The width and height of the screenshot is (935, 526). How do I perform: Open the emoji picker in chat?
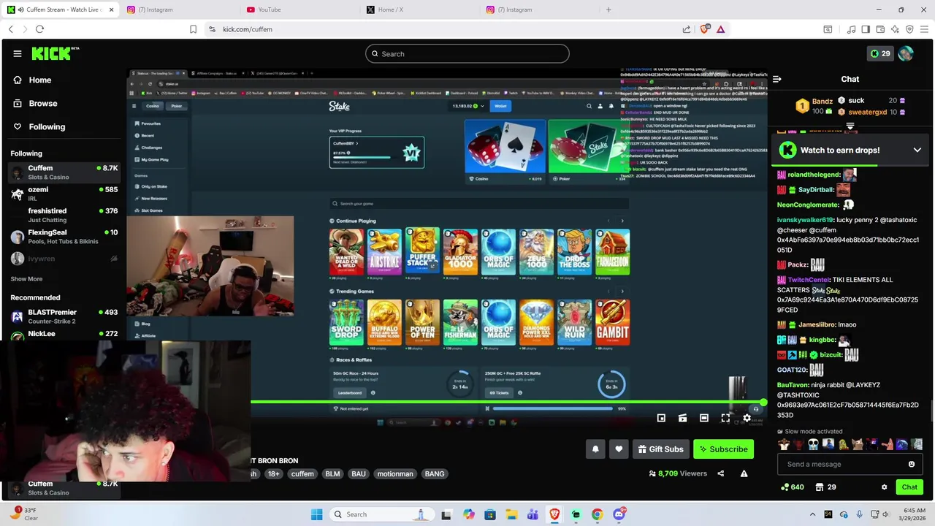[911, 464]
